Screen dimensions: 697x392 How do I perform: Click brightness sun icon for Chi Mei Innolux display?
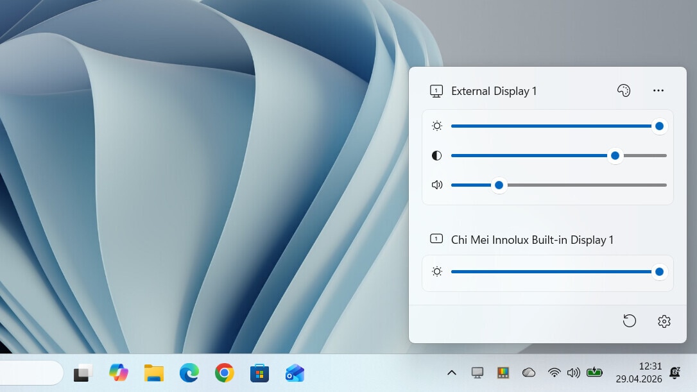[x=437, y=271]
